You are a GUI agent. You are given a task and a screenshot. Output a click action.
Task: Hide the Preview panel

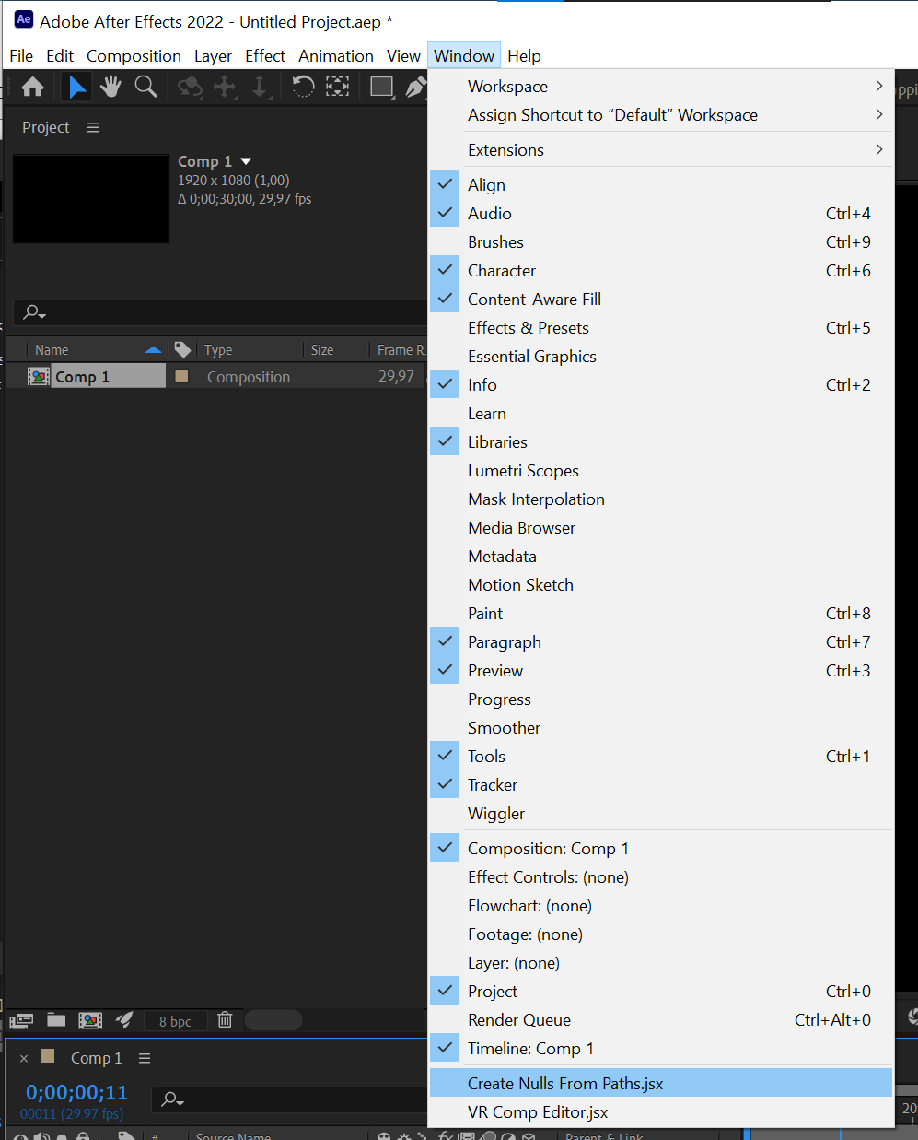661,670
